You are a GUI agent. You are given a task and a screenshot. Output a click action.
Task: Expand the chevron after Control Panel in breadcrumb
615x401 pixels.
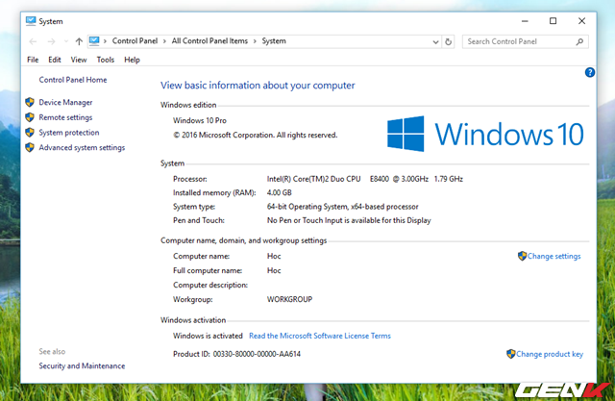pyautogui.click(x=166, y=41)
